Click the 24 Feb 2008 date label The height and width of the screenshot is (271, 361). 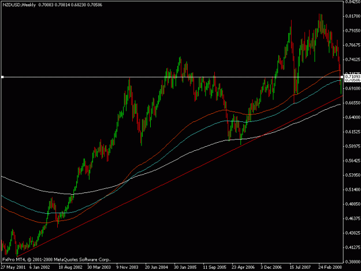click(330, 268)
